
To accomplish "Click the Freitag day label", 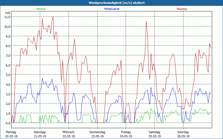I will pos(126,132).
